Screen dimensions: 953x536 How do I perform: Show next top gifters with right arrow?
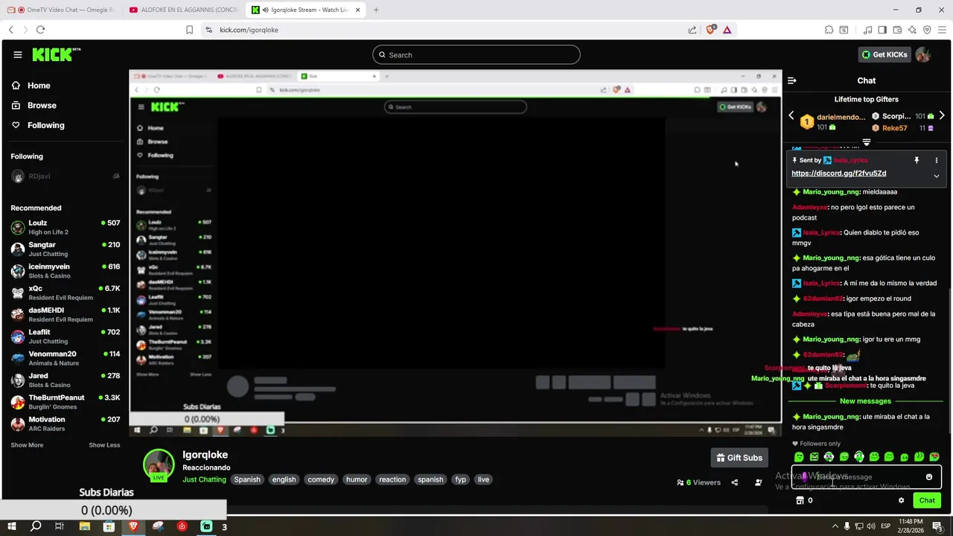pos(942,115)
